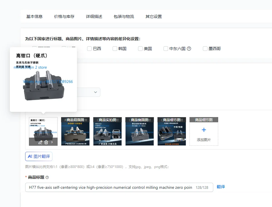Select the 商品侧面图 thumbnail
This screenshot has width=272, height=207.
click(x=139, y=131)
